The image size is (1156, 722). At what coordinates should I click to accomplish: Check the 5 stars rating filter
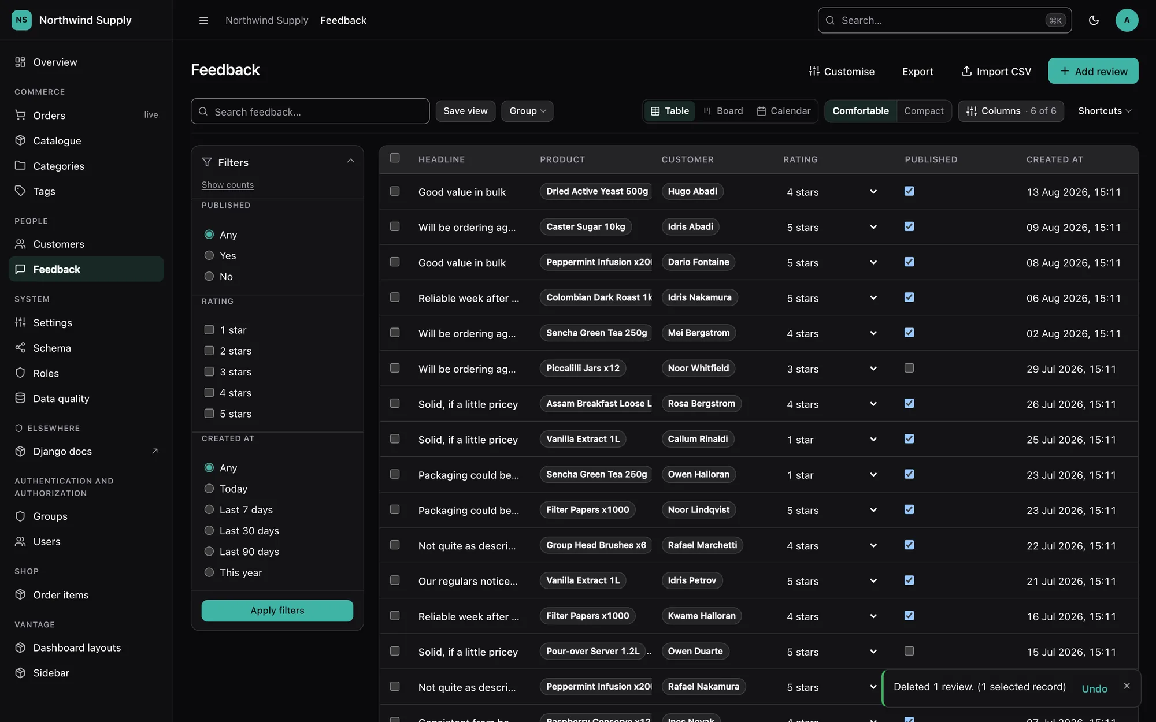click(x=209, y=414)
